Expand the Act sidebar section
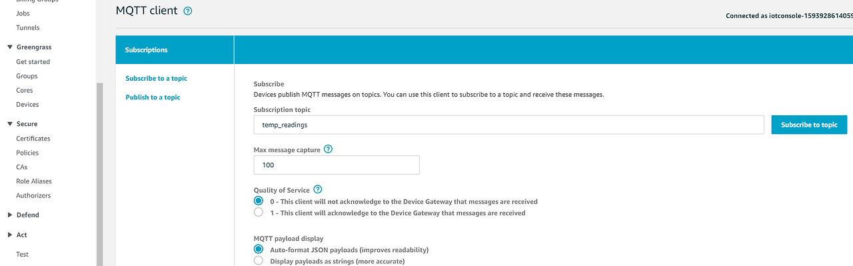This screenshot has width=853, height=266. click(10, 235)
